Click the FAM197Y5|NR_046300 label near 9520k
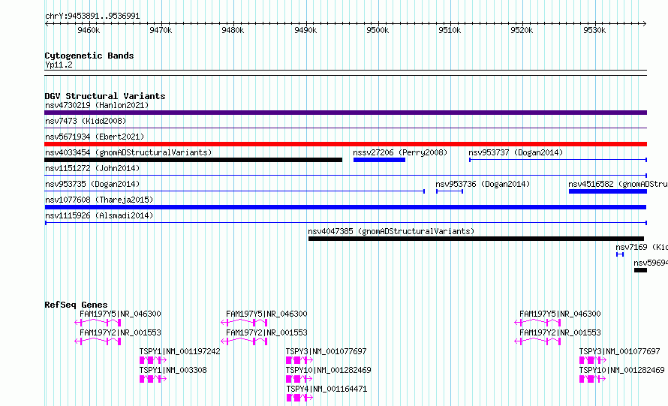Viewport: 668px width, 406px height. point(560,314)
